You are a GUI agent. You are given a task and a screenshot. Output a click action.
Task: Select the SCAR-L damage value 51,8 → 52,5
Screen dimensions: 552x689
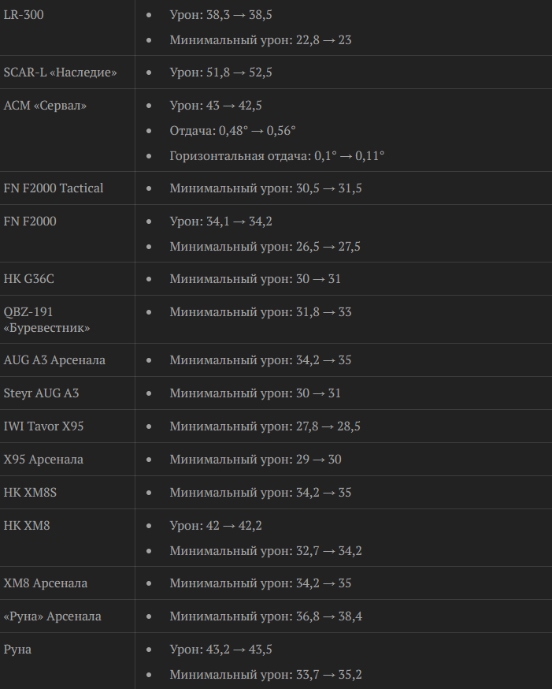point(220,73)
